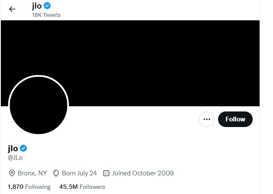
Task: Follow the jlo account
Action: (x=235, y=119)
